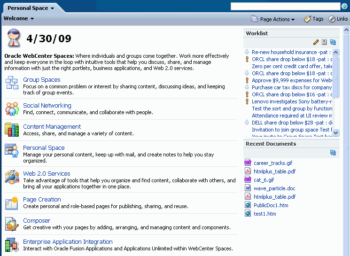Click the Worklist options page icon
This screenshot has height=256, width=350.
(324, 42)
